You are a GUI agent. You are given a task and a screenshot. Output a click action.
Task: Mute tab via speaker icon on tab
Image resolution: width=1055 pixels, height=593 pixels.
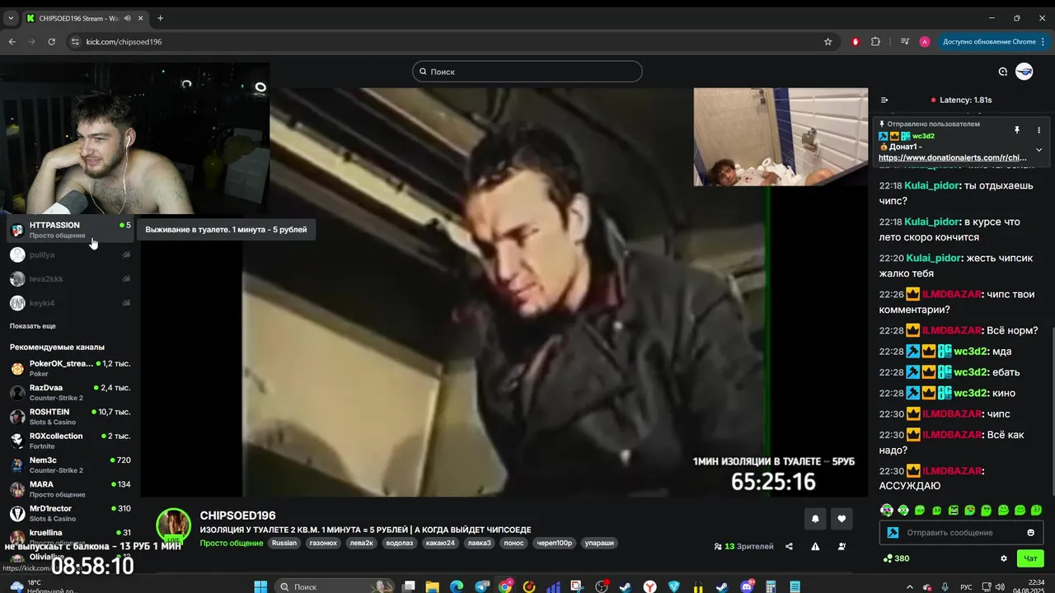(127, 18)
